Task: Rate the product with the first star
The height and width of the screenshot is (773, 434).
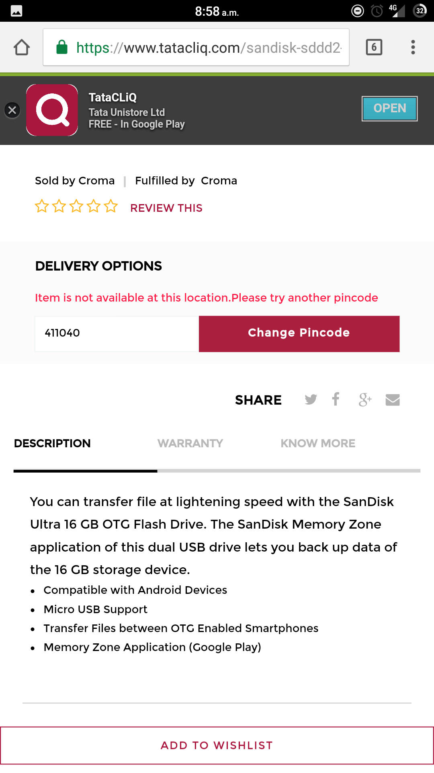Action: coord(42,206)
